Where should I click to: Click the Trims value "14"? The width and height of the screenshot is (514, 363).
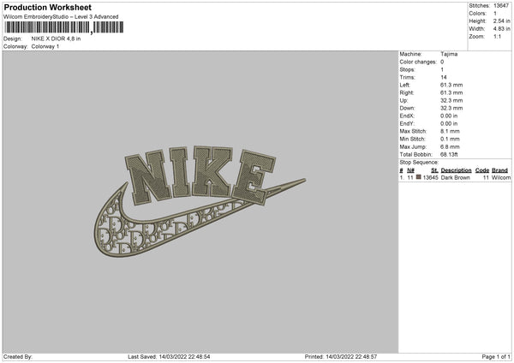(x=444, y=77)
